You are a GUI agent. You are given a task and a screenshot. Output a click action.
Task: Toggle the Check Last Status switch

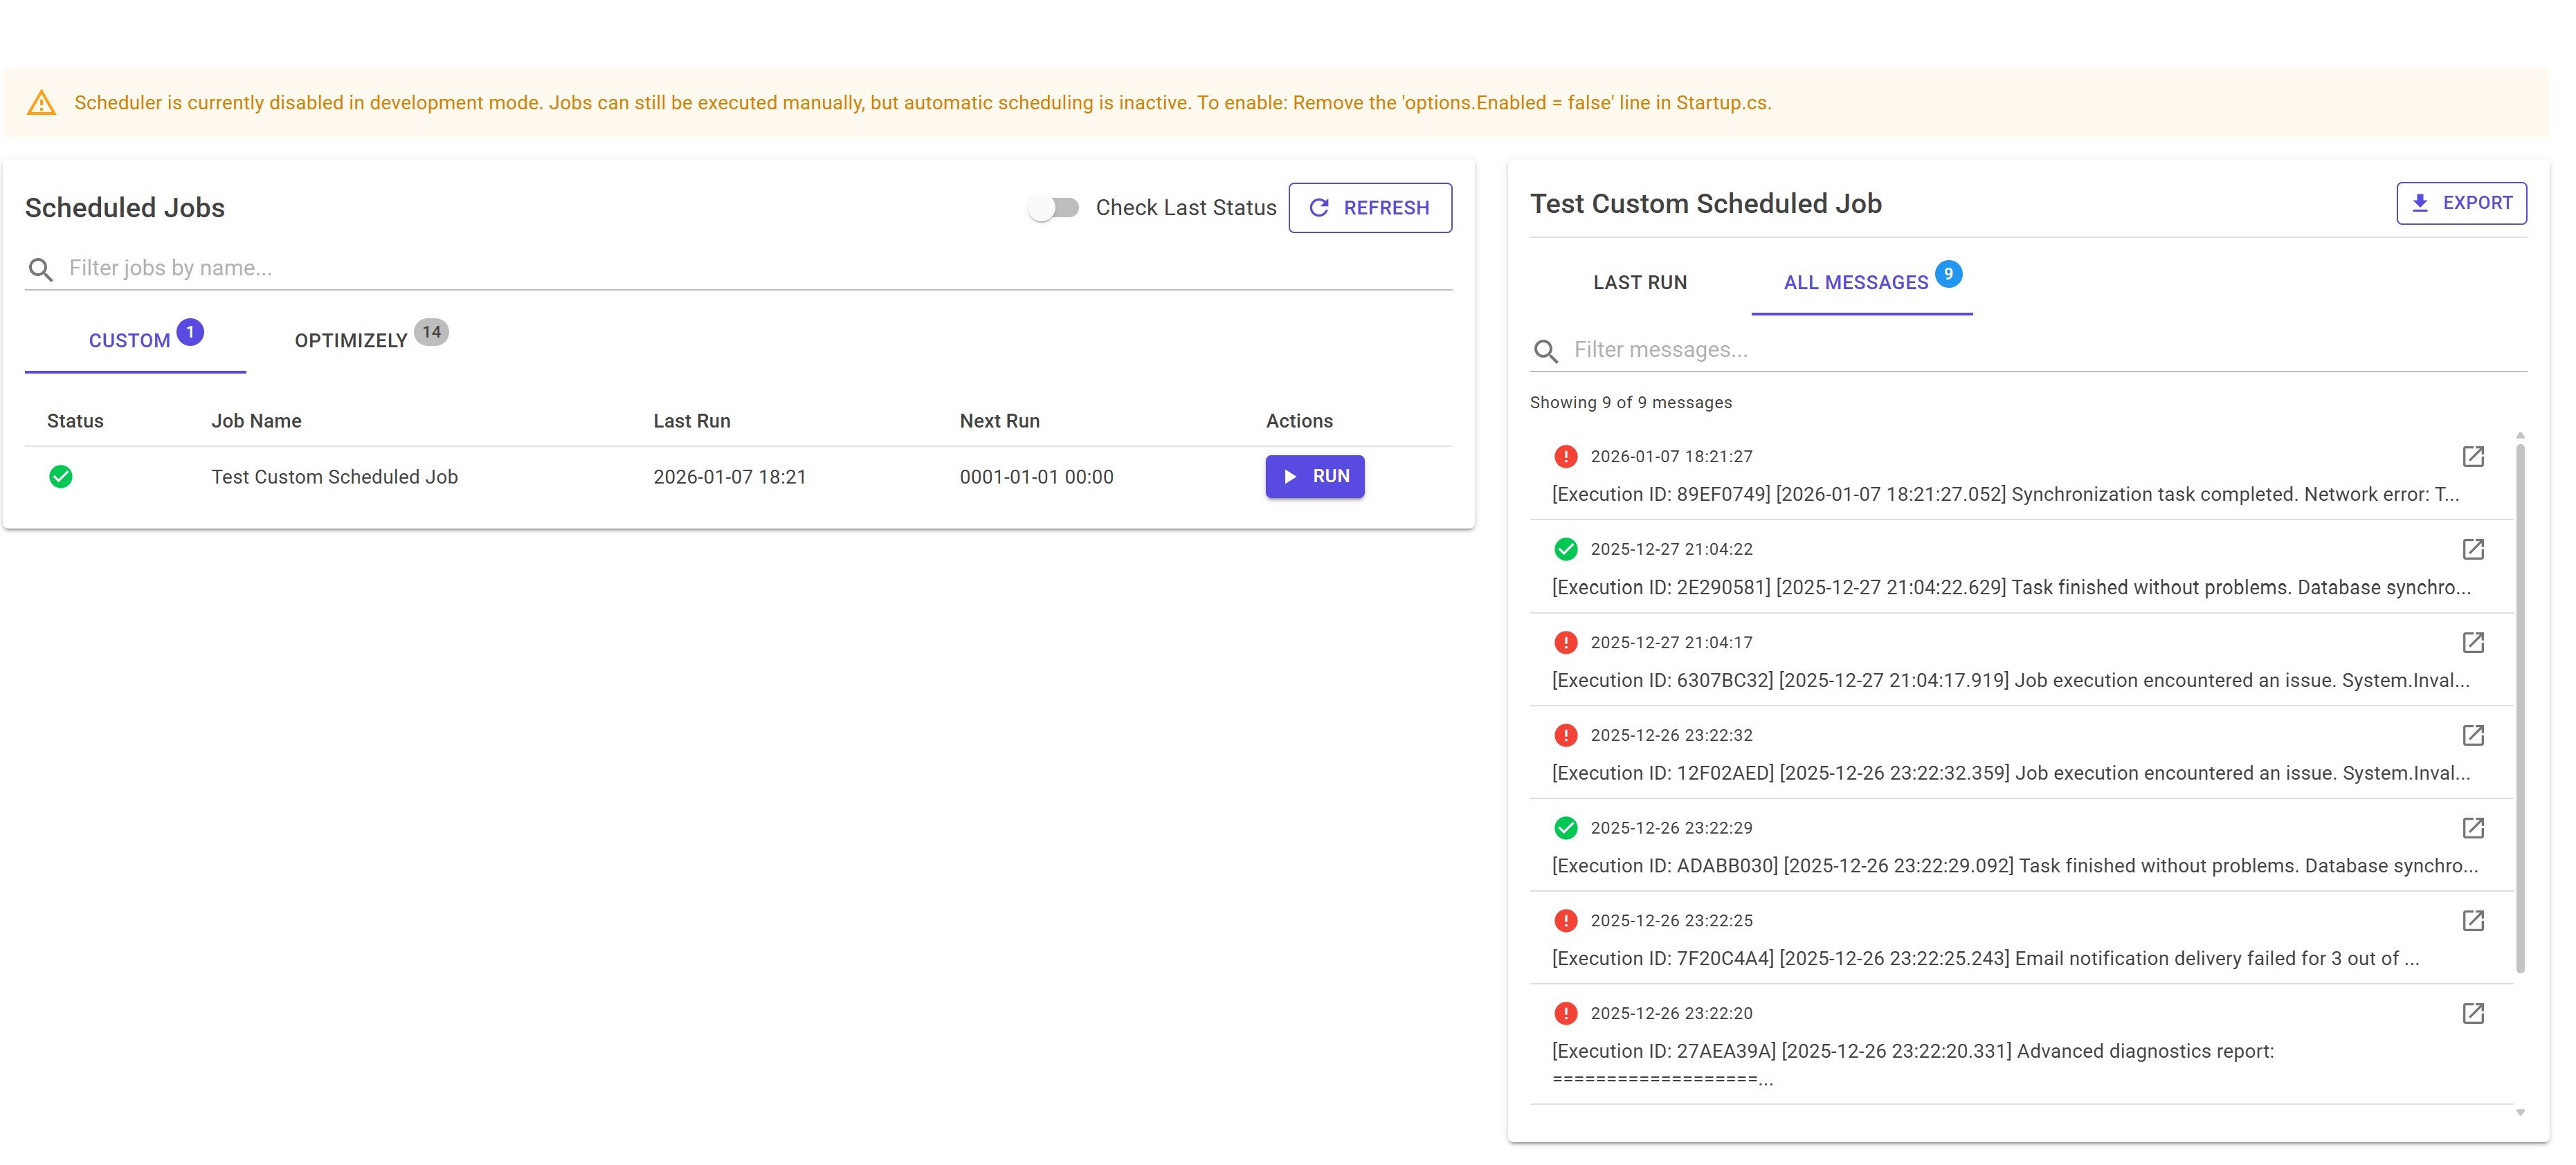(1053, 208)
